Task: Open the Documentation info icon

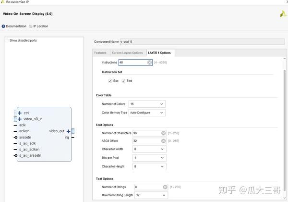Action: tap(4, 26)
